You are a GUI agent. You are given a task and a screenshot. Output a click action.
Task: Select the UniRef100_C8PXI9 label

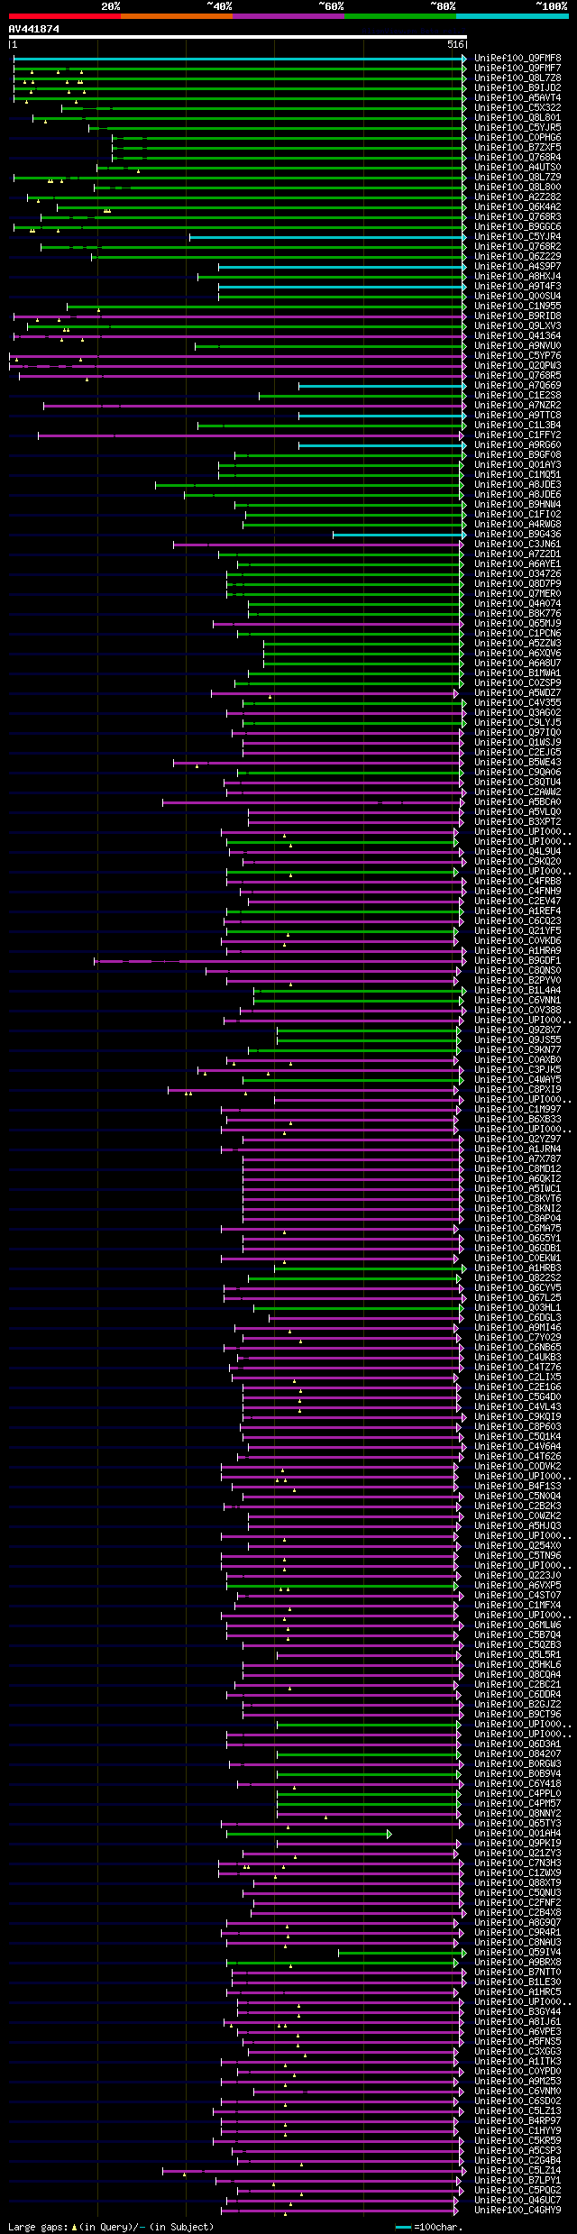[517, 1090]
